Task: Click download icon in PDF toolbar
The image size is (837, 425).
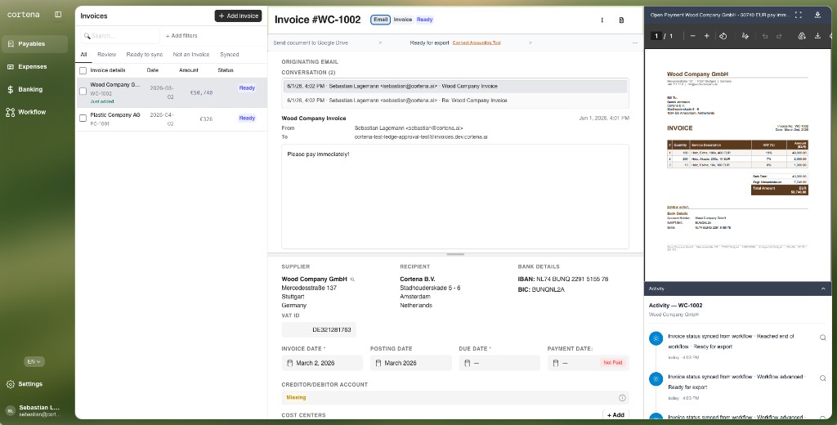Action: (817, 36)
